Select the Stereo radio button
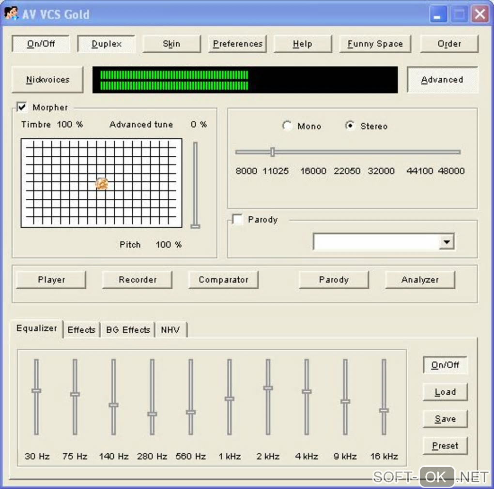 tap(350, 126)
